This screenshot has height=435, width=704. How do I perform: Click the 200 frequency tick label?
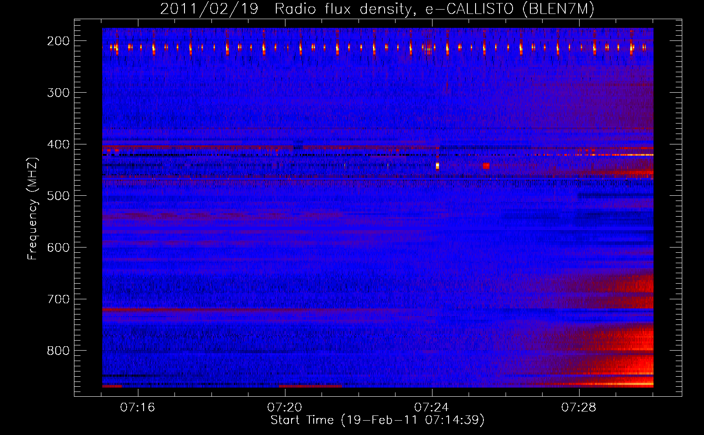[x=58, y=41]
